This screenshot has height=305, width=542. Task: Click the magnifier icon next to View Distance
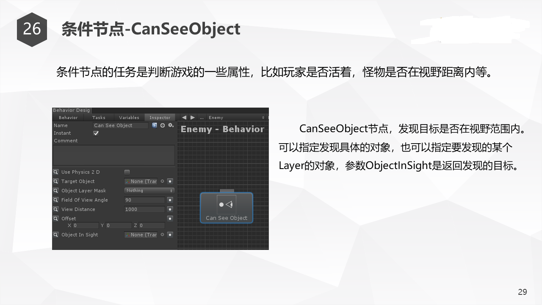[56, 209]
